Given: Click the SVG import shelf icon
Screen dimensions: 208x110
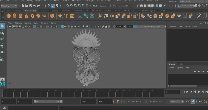Looking at the screenshot, I should pos(72,16).
